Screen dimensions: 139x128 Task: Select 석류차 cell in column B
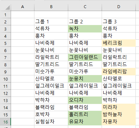(51, 29)
